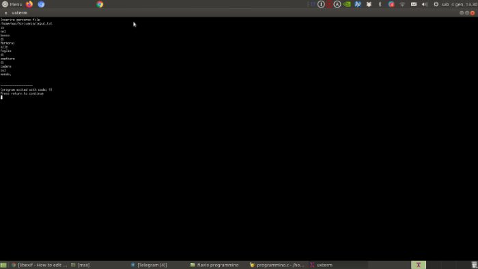Viewport: 478px width, 269px height.
Task: Click the white circled number 1 indicator
Action: pos(321,4)
